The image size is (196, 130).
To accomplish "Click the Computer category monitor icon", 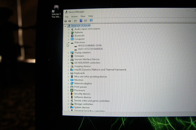I will pos(72,39).
